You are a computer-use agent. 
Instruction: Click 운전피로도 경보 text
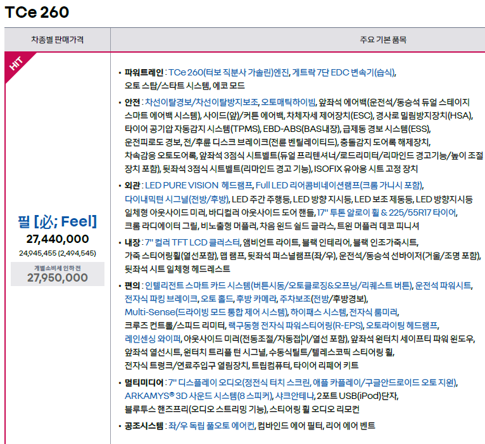click(x=153, y=142)
